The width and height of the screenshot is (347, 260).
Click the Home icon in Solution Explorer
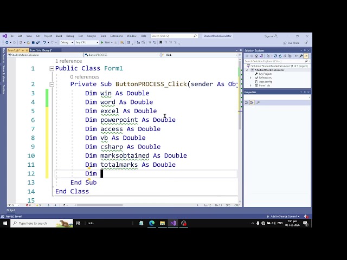tap(256, 56)
